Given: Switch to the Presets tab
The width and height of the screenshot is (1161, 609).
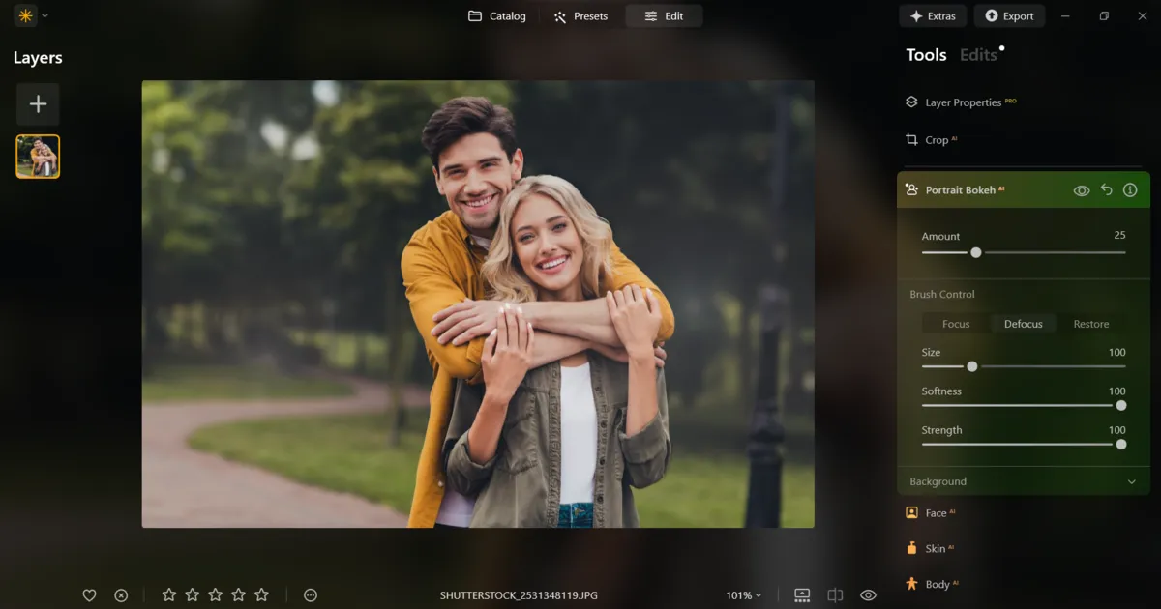Looking at the screenshot, I should click(581, 15).
